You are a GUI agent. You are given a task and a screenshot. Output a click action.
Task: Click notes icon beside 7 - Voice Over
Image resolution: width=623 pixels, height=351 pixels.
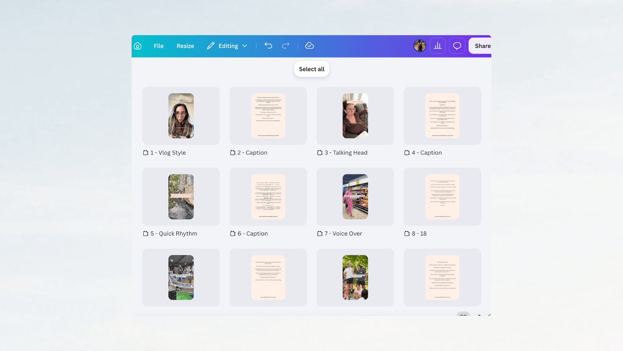[320, 234]
